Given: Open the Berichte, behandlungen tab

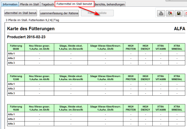Looking at the screenshot, I should tap(109, 4).
